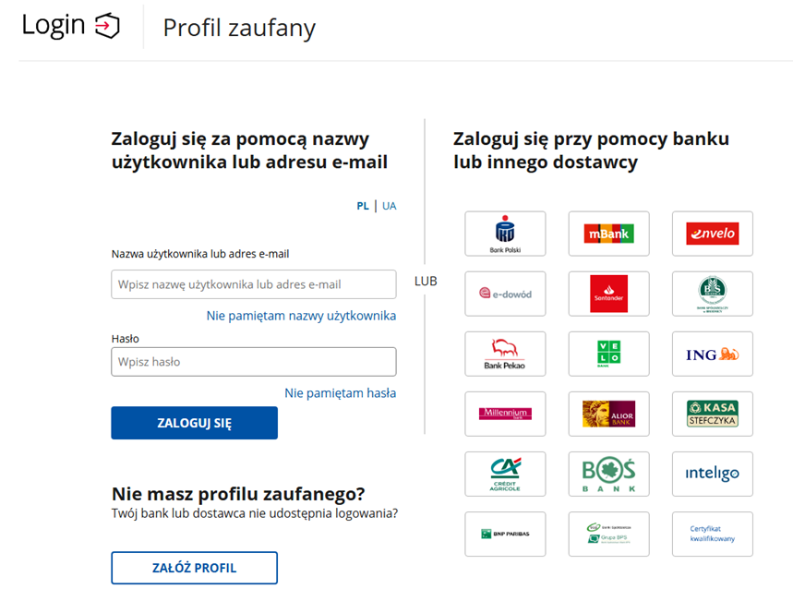Select the Alior Bank tile
793x613 pixels.
pyautogui.click(x=608, y=415)
